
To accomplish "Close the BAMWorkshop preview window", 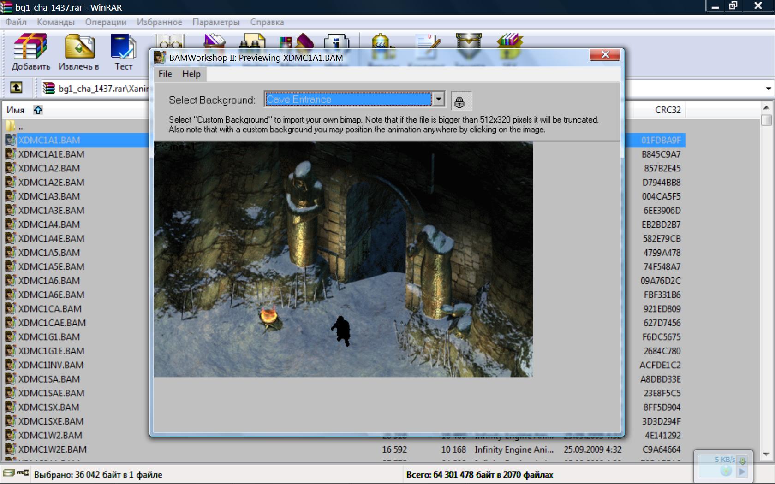I will (605, 55).
